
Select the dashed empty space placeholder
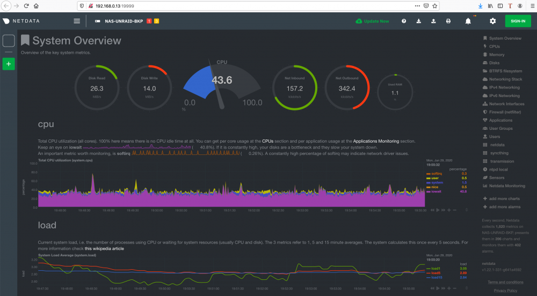click(x=9, y=41)
